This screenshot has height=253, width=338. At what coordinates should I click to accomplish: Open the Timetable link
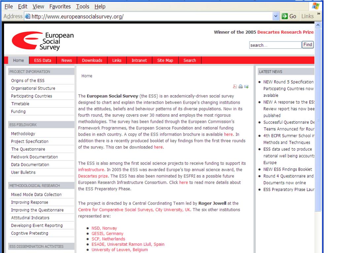tap(20, 104)
